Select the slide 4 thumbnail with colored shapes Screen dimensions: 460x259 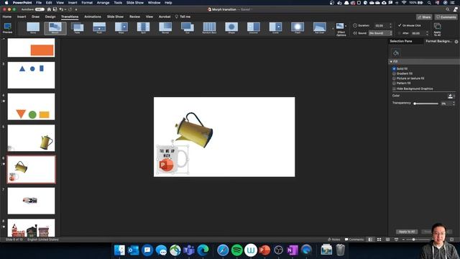pyautogui.click(x=31, y=106)
